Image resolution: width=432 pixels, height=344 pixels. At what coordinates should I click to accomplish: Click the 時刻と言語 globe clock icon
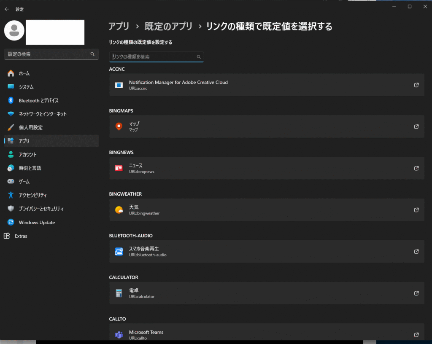[11, 168]
